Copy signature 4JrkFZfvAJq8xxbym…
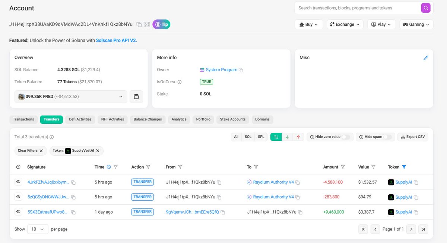 click(73, 182)
